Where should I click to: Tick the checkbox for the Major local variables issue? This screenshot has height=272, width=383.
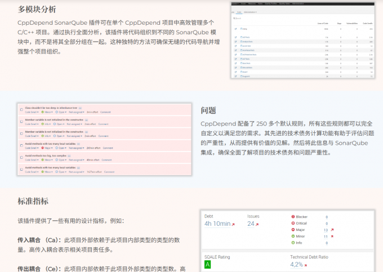[21, 145]
